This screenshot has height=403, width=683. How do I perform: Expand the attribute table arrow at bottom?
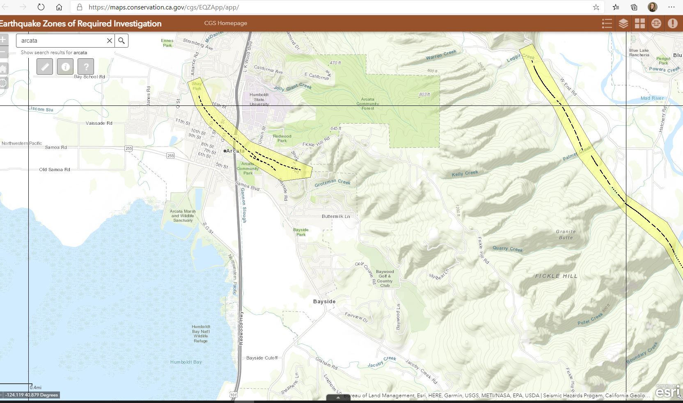338,398
